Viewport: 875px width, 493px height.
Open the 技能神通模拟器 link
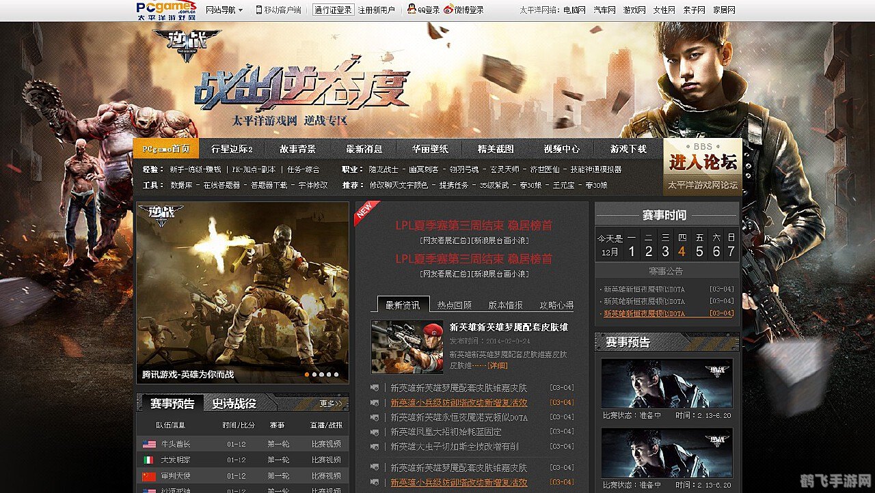click(596, 169)
